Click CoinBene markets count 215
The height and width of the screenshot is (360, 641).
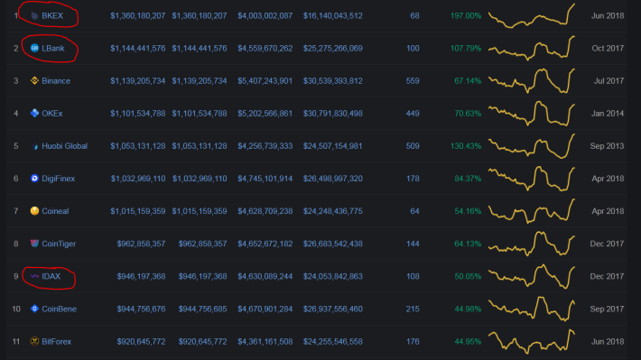pyautogui.click(x=413, y=309)
